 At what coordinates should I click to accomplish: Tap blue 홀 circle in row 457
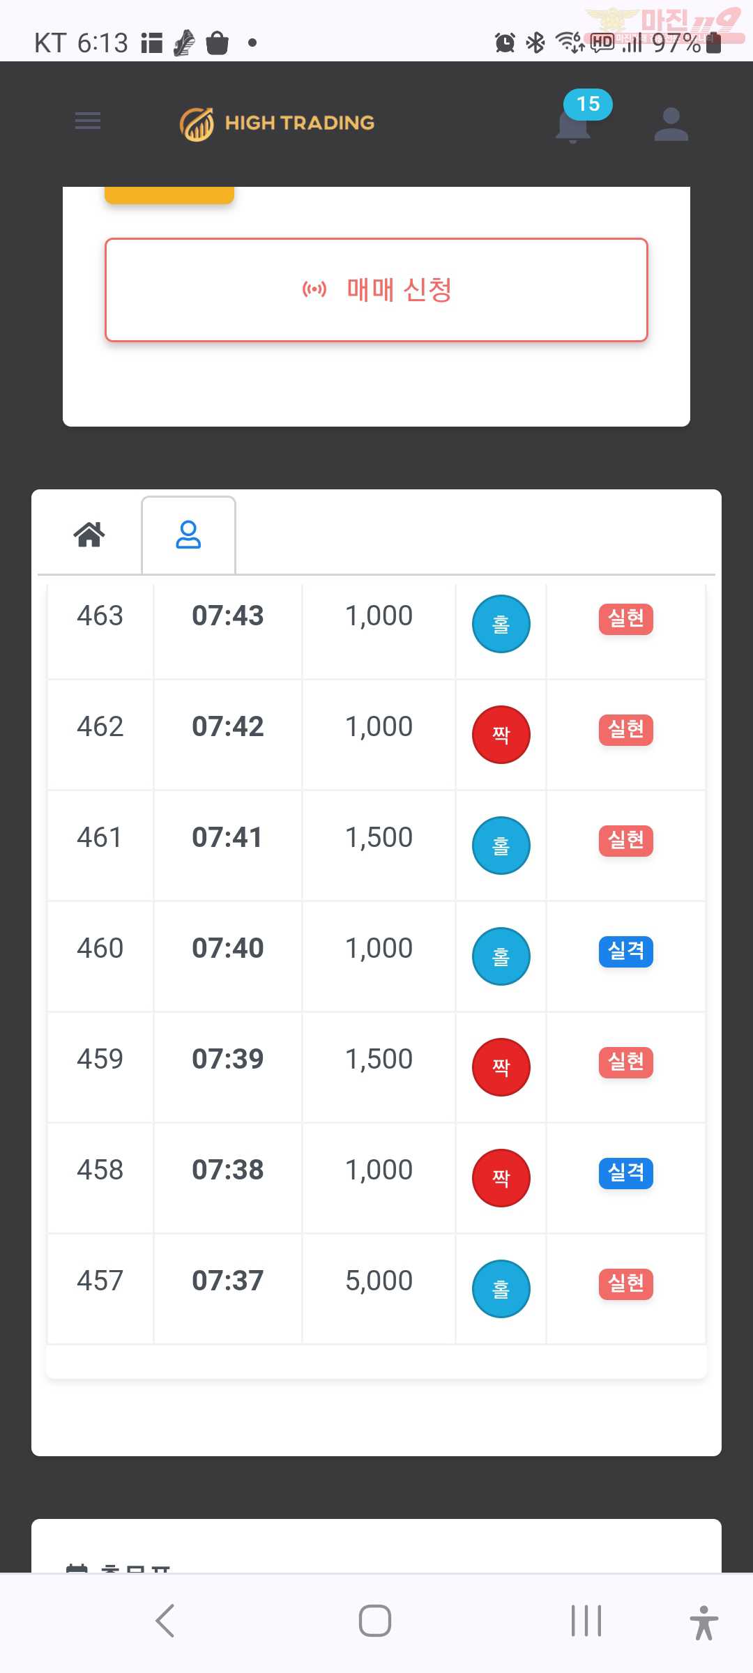501,1289
